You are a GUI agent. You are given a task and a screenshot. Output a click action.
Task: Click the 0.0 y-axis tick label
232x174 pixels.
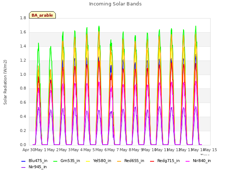coord(23,145)
